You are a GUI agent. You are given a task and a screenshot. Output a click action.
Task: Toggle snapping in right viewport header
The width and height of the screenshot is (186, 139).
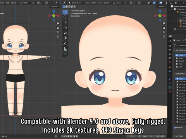pyautogui.click(x=131, y=3)
